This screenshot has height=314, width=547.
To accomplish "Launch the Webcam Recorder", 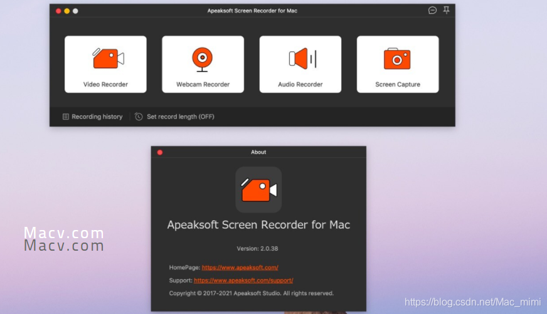I will point(203,64).
